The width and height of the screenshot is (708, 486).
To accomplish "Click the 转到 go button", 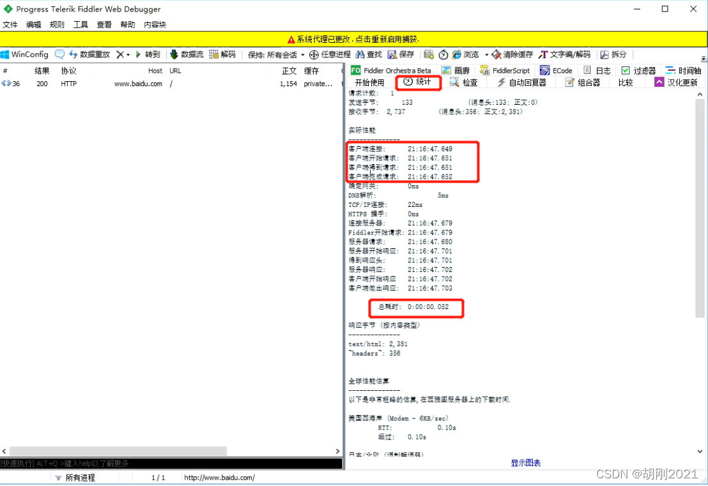I will pos(148,54).
